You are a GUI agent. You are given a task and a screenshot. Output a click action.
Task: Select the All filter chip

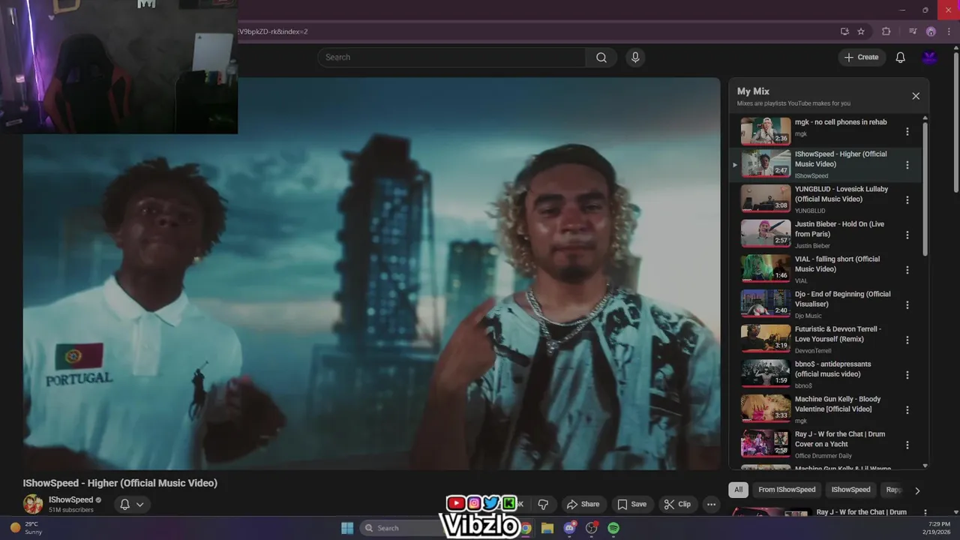(x=738, y=490)
